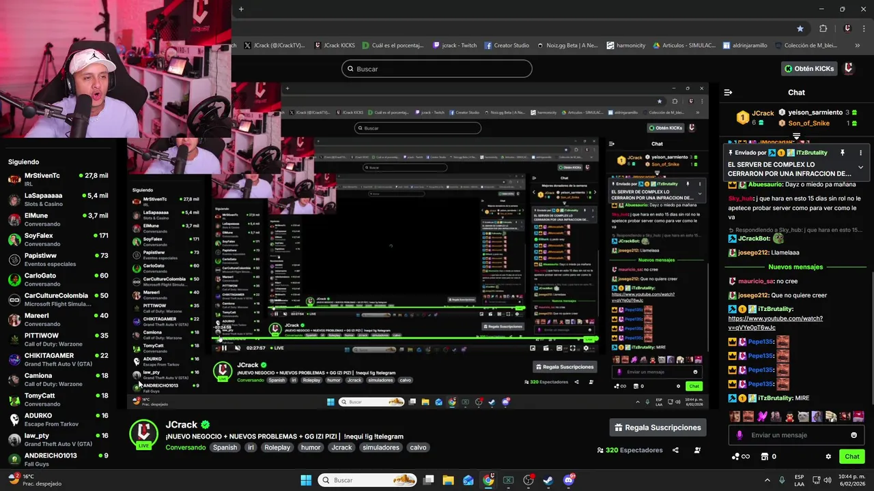Image resolution: width=874 pixels, height=491 pixels.
Task: Open Discord from the taskbar
Action: click(568, 480)
